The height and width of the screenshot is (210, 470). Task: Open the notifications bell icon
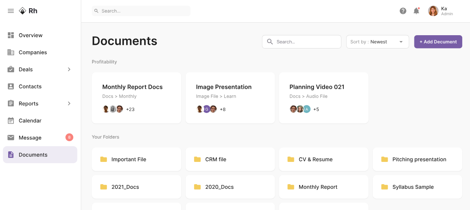(416, 11)
